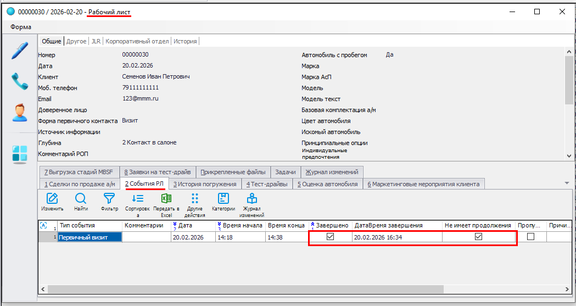Uncheck the Не имеет продолжения checkbox
The height and width of the screenshot is (306, 576).
tap(478, 237)
